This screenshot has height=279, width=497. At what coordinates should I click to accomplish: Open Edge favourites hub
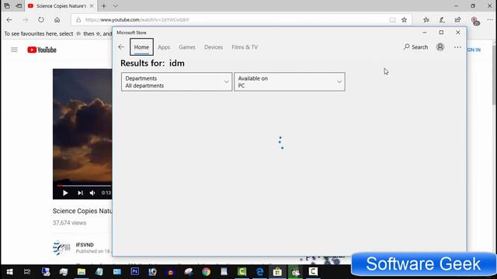pyautogui.click(x=426, y=19)
